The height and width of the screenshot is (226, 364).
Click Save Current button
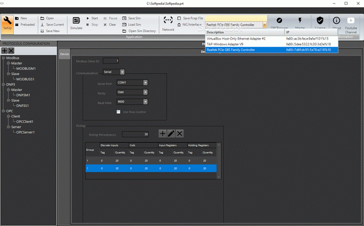[x=52, y=24]
